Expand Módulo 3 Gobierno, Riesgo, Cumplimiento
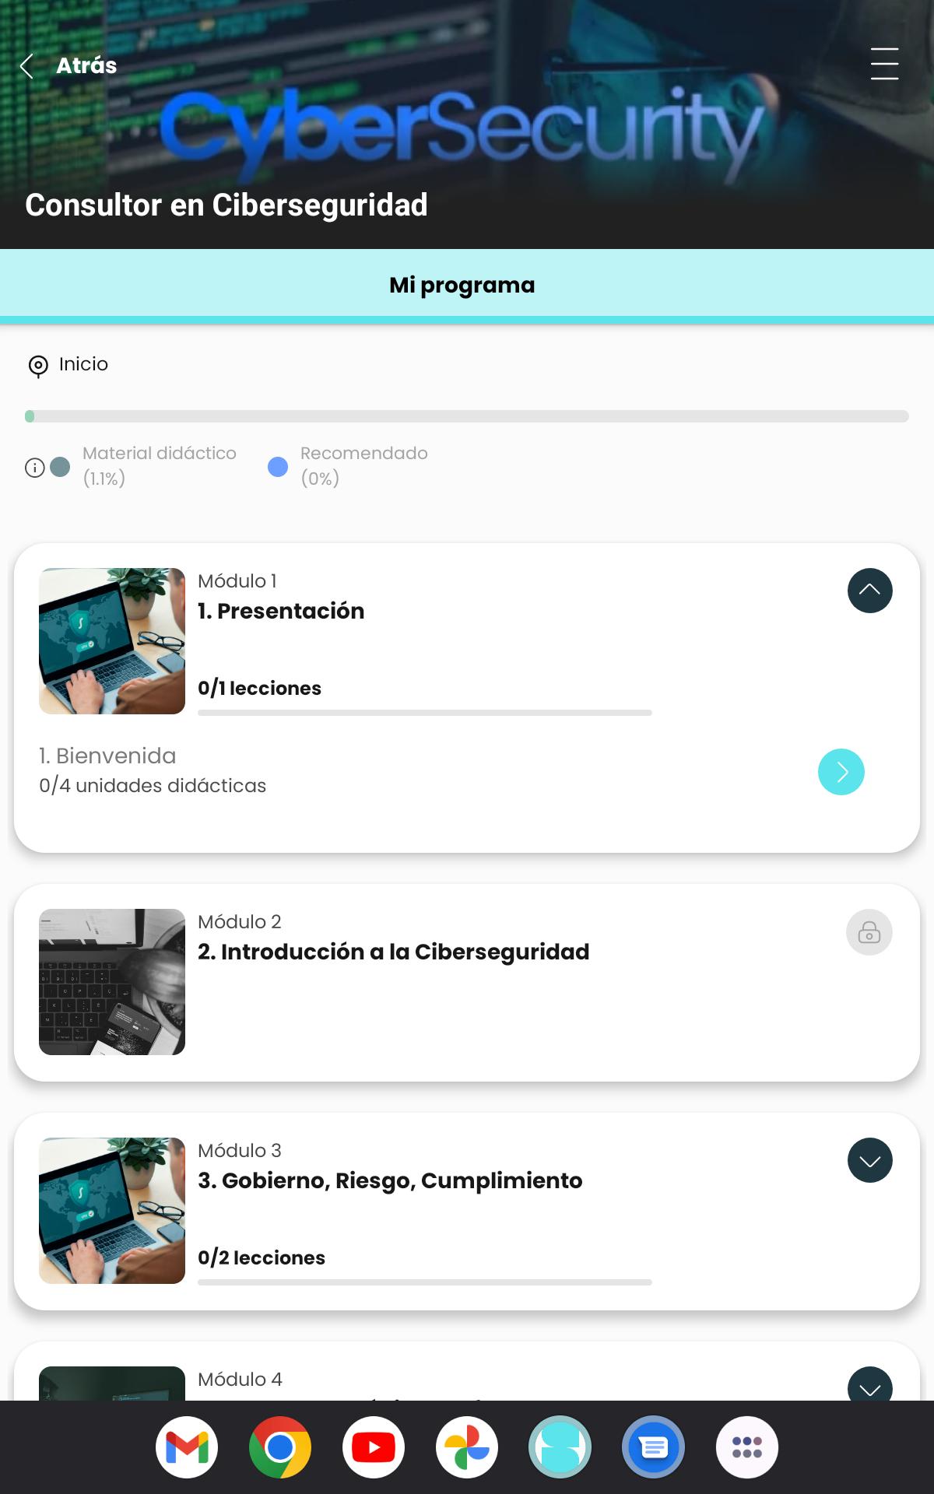Image resolution: width=934 pixels, height=1494 pixels. point(870,1160)
